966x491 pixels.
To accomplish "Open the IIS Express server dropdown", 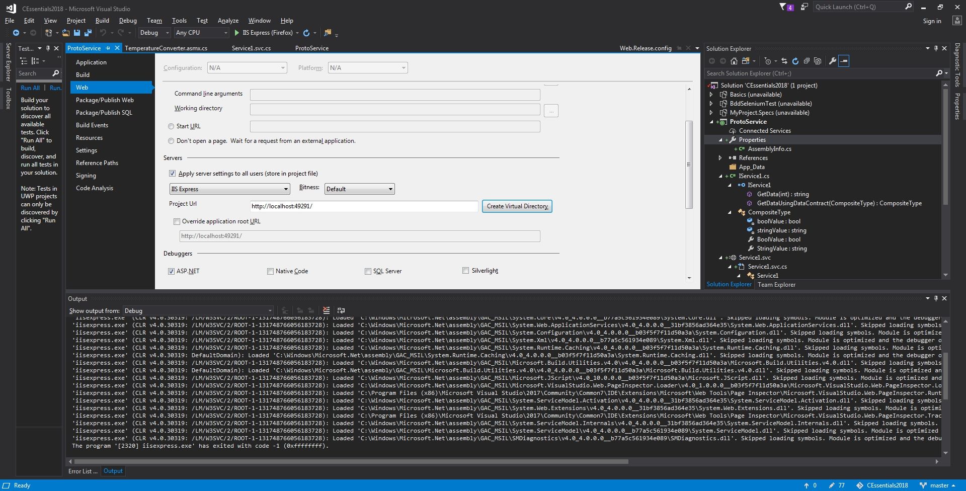I will pos(229,189).
